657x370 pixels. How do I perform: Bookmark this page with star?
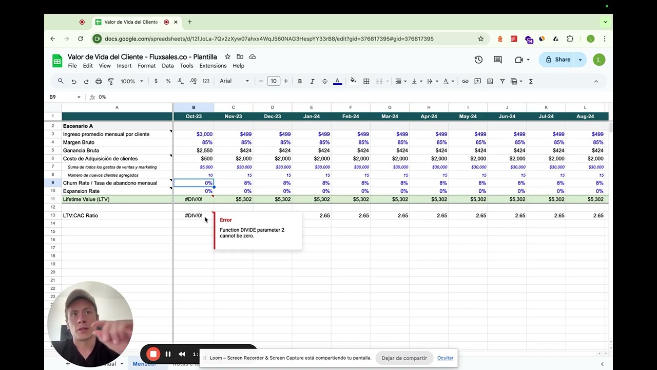[x=481, y=39]
